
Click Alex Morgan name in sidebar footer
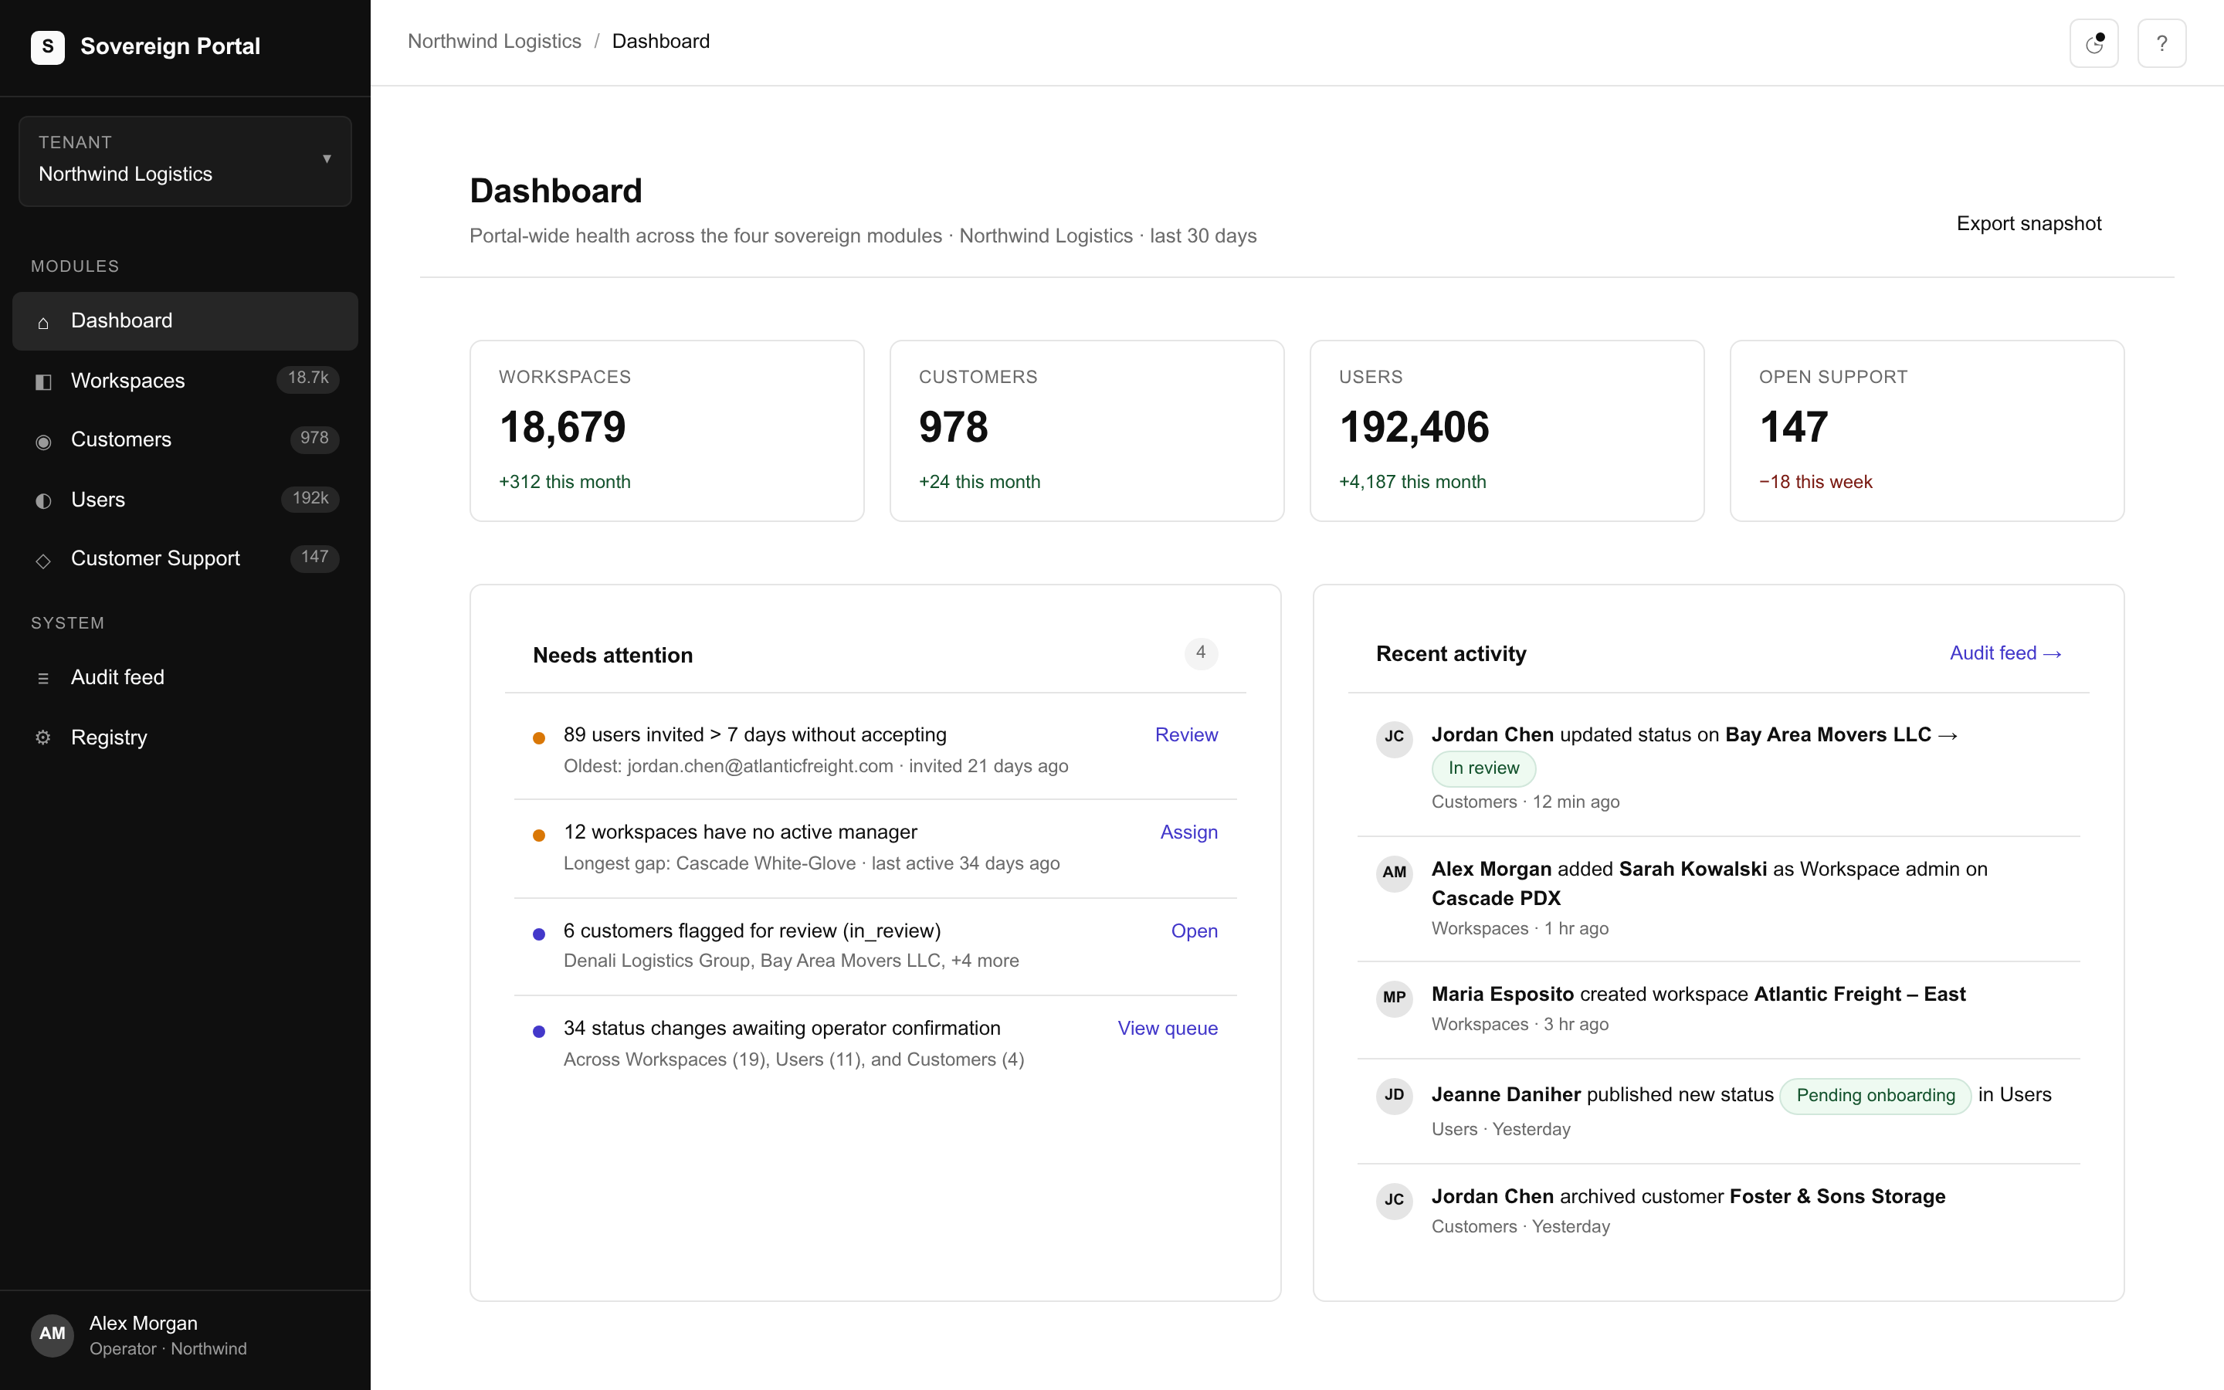click(144, 1323)
